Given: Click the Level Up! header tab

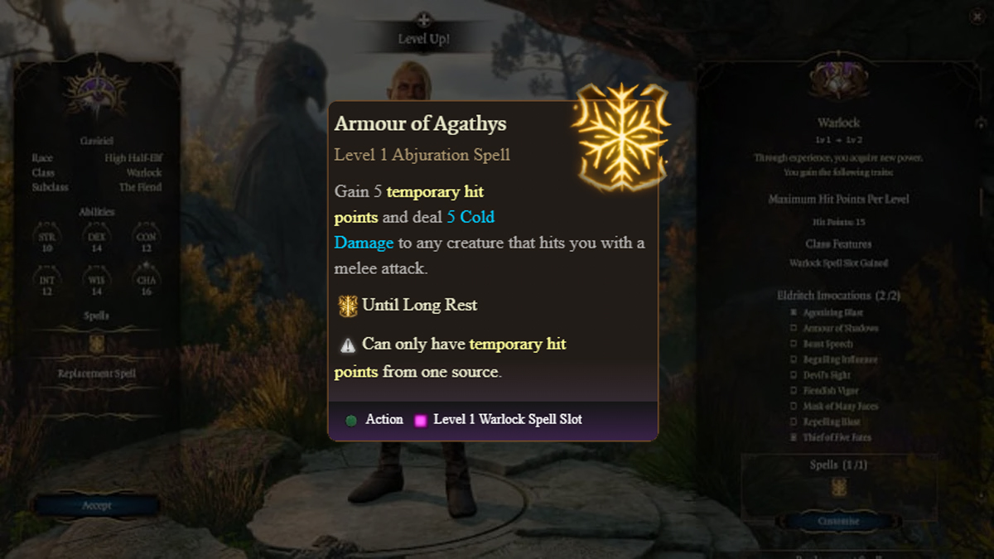Looking at the screenshot, I should coord(423,39).
